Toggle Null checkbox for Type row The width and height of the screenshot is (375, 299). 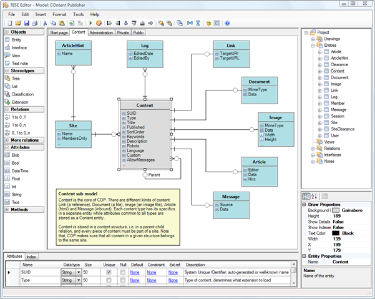[x=123, y=280]
